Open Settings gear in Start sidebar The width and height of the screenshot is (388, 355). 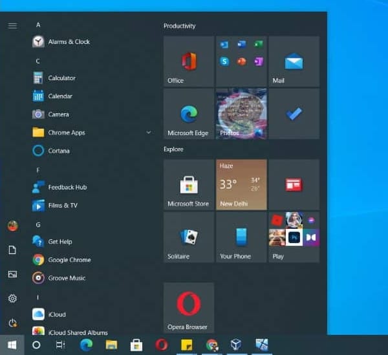12,298
